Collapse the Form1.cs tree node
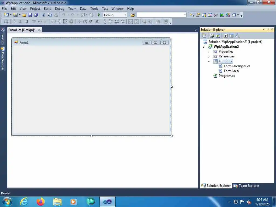276x207 pixels. click(209, 61)
